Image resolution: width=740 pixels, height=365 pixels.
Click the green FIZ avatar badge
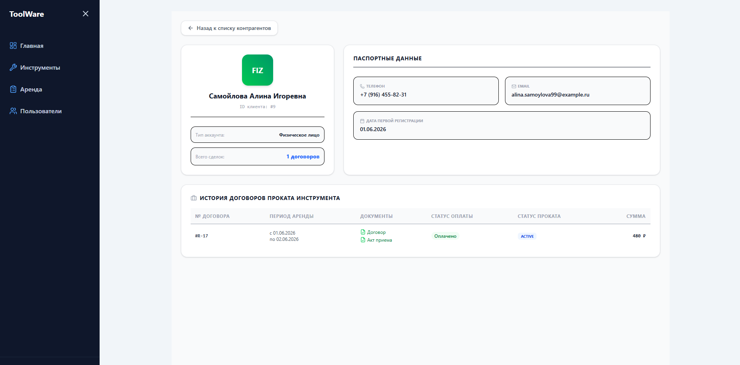[x=258, y=70]
